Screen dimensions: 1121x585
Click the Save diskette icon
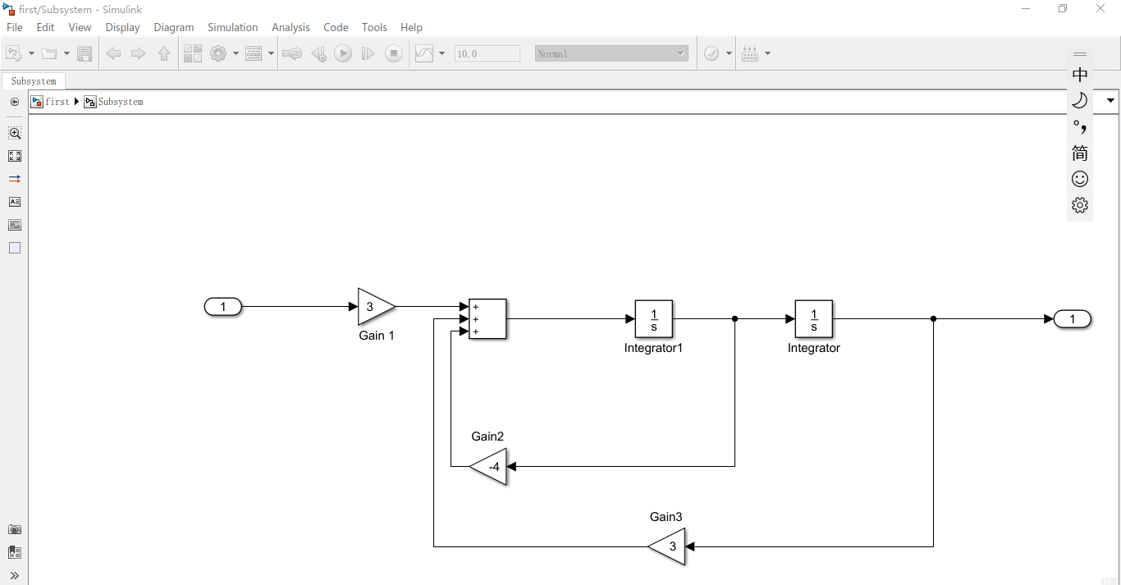84,53
